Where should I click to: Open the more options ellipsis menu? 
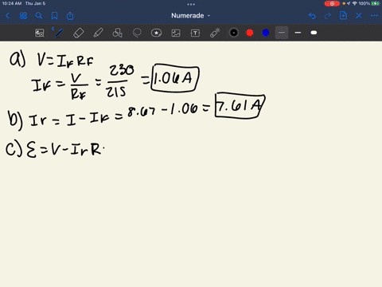pos(374,16)
